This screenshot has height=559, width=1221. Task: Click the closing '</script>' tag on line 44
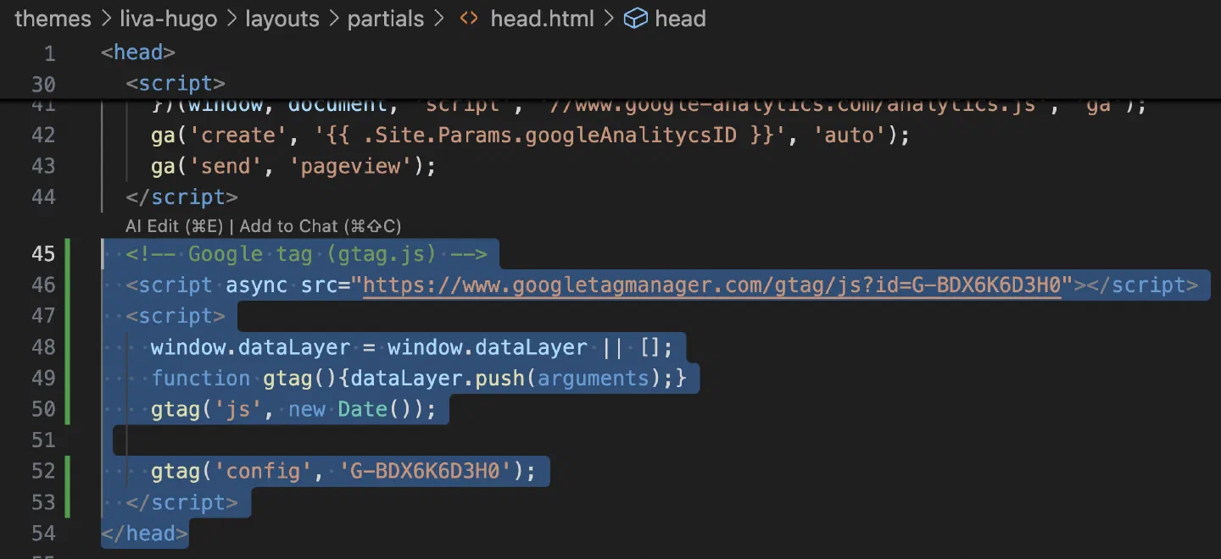pos(181,197)
